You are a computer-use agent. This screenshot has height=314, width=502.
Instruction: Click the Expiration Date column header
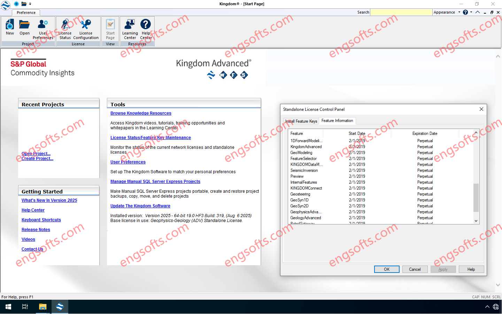(x=425, y=133)
